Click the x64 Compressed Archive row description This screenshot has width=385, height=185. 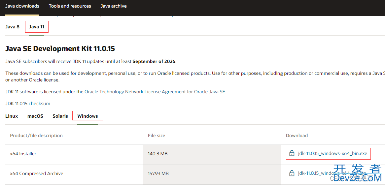[37, 173]
